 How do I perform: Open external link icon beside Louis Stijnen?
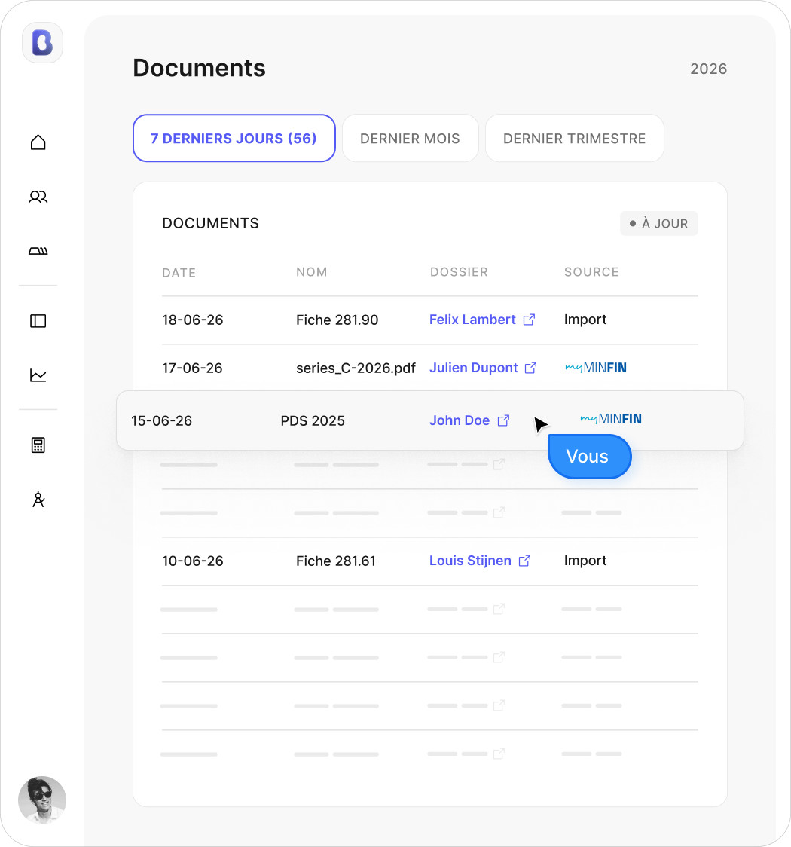point(524,561)
